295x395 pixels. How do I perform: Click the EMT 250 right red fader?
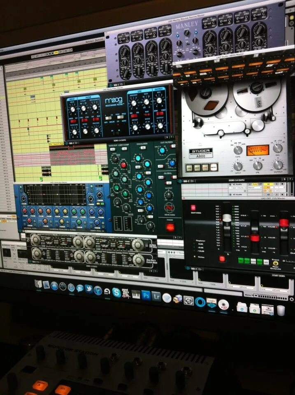tap(284, 223)
